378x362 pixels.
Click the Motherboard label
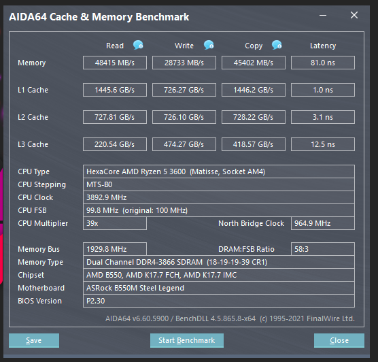pyautogui.click(x=41, y=288)
